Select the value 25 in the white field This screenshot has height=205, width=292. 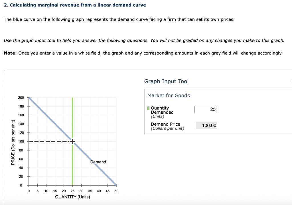click(x=213, y=109)
